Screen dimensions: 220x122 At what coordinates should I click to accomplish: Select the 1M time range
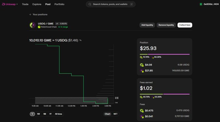click(45, 114)
